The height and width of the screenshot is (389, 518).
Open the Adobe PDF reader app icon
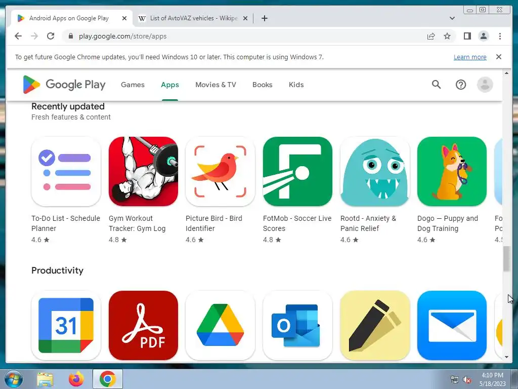click(x=143, y=326)
